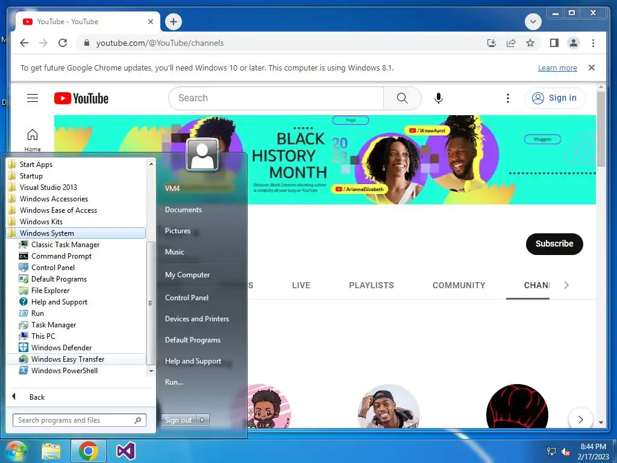Switch to the PLAYLISTS channel tab
617x463 pixels.
click(x=371, y=285)
